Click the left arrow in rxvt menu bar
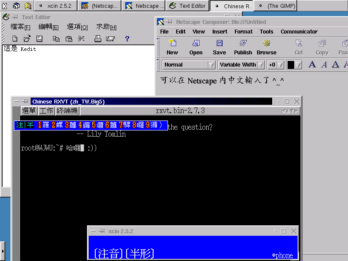 [283, 111]
